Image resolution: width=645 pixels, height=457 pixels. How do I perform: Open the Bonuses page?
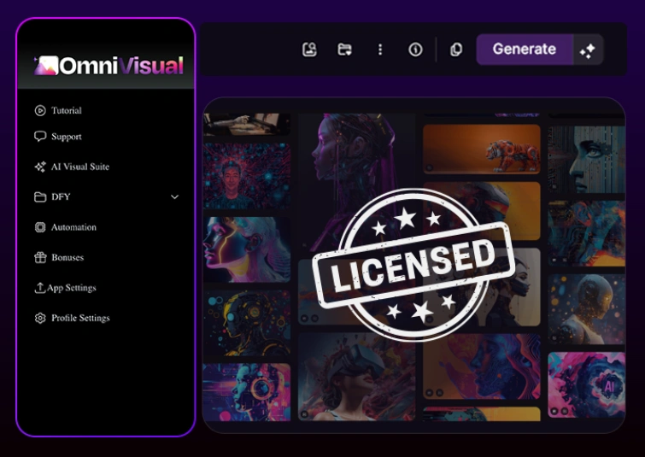pyautogui.click(x=67, y=257)
